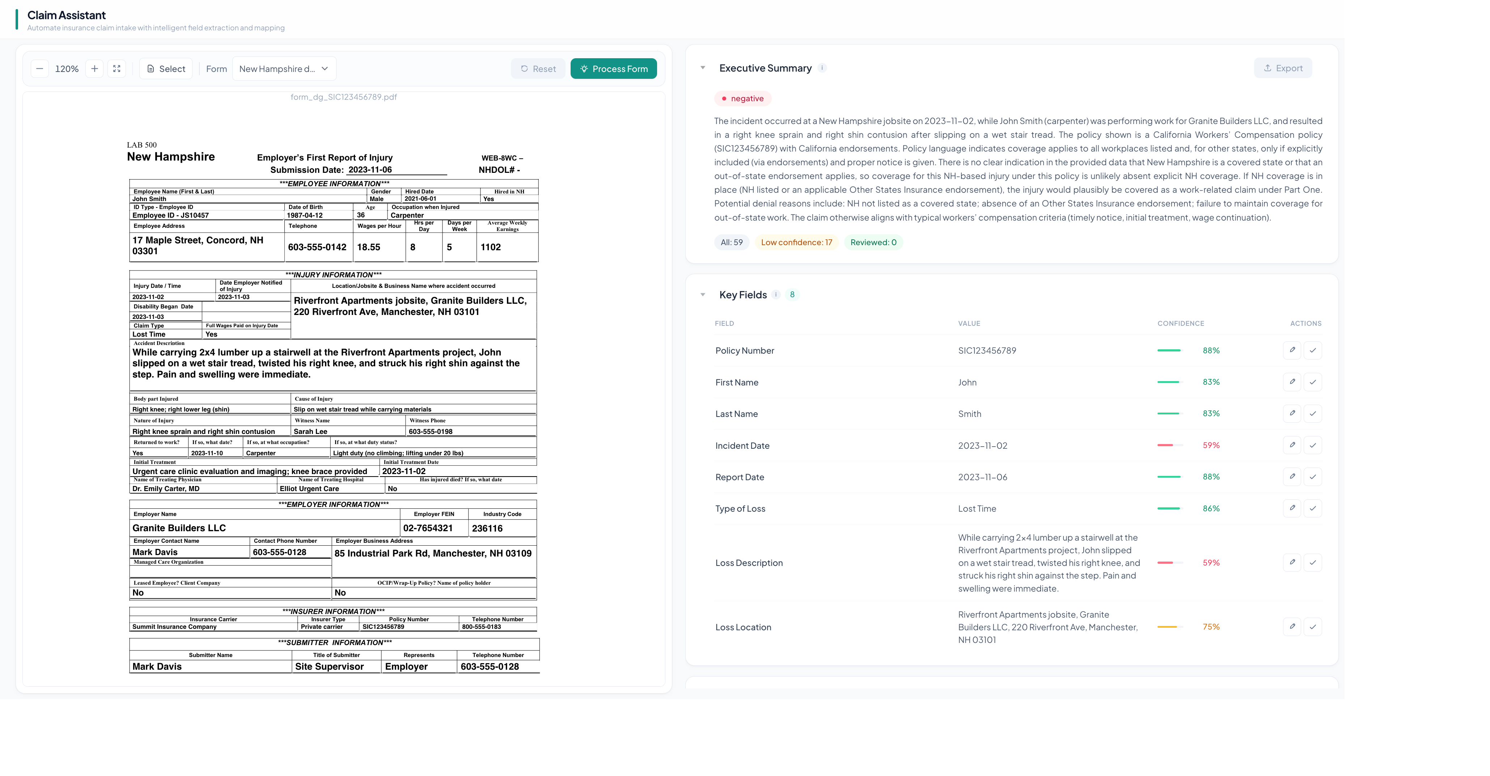This screenshot has height=776, width=1490.
Task: Click the Process Form button
Action: tap(613, 69)
